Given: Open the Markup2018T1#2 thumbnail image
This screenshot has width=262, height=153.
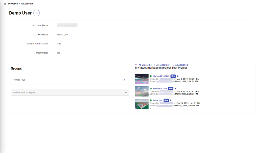Looking at the screenshot, I should coord(142,79).
